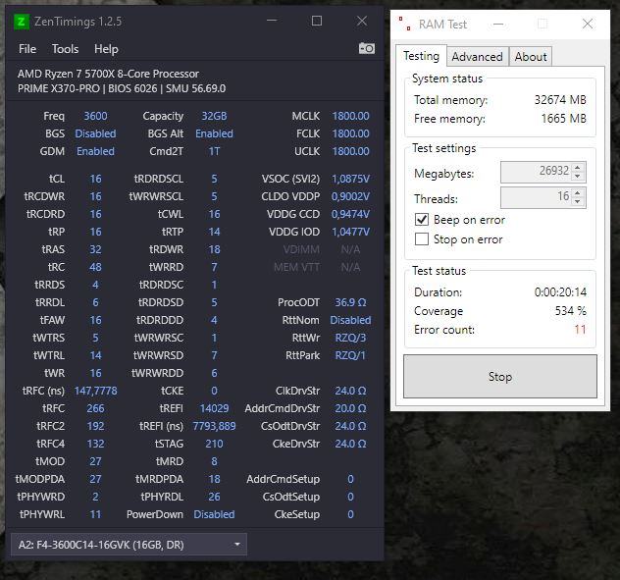The height and width of the screenshot is (580, 620).
Task: Decrease Threads count with down arrow
Action: click(x=578, y=201)
